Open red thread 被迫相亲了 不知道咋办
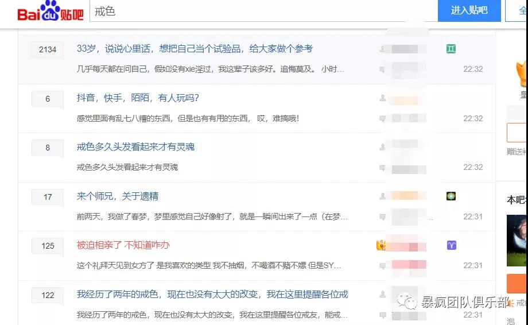 [x=123, y=245]
